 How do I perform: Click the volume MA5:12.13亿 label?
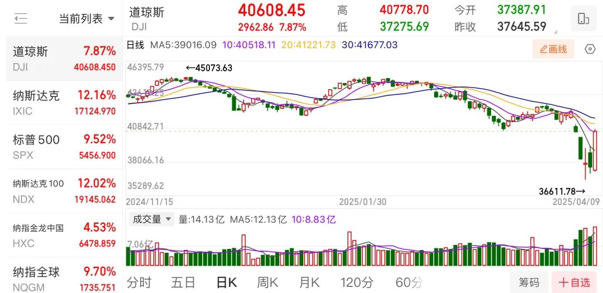pos(259,219)
